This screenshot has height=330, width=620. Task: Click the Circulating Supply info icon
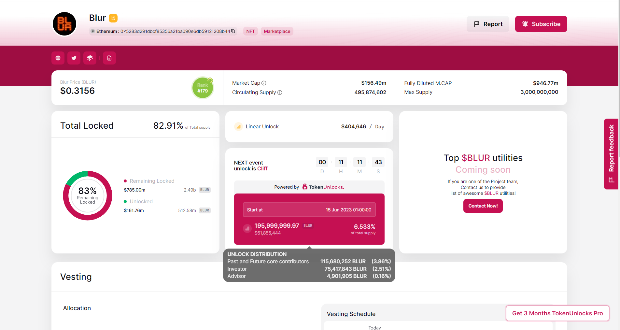tap(280, 93)
